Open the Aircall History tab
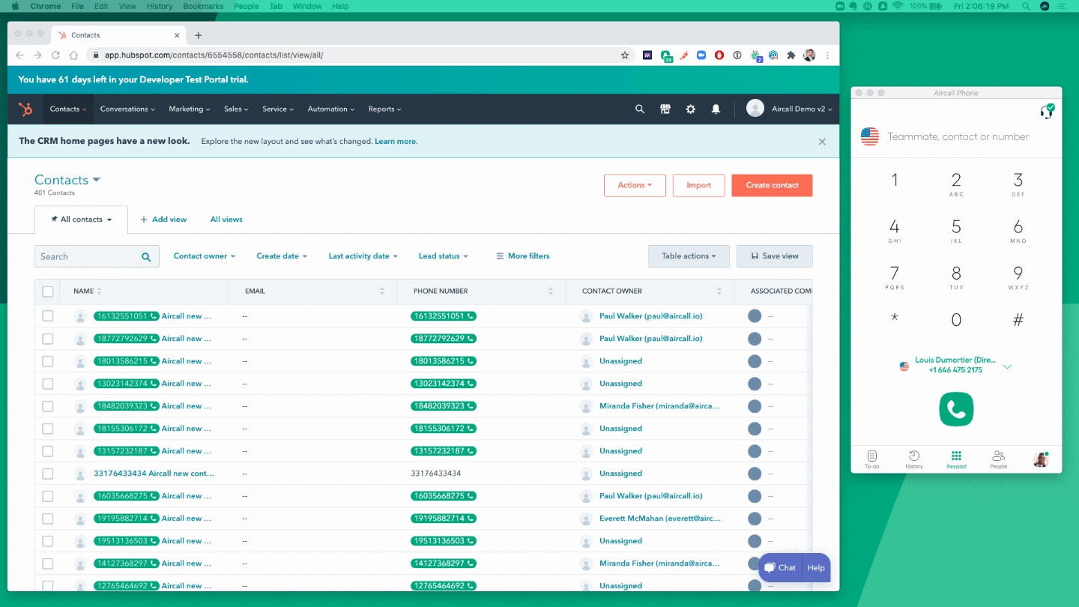This screenshot has width=1079, height=607. coord(913,459)
